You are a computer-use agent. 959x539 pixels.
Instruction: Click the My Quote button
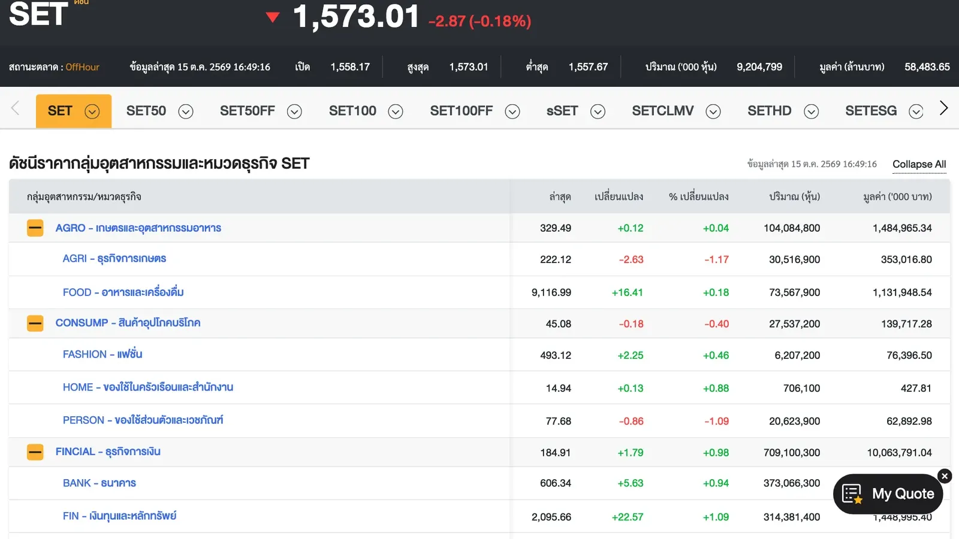[x=888, y=494]
